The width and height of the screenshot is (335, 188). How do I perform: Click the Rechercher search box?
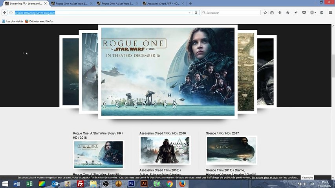click(231, 13)
